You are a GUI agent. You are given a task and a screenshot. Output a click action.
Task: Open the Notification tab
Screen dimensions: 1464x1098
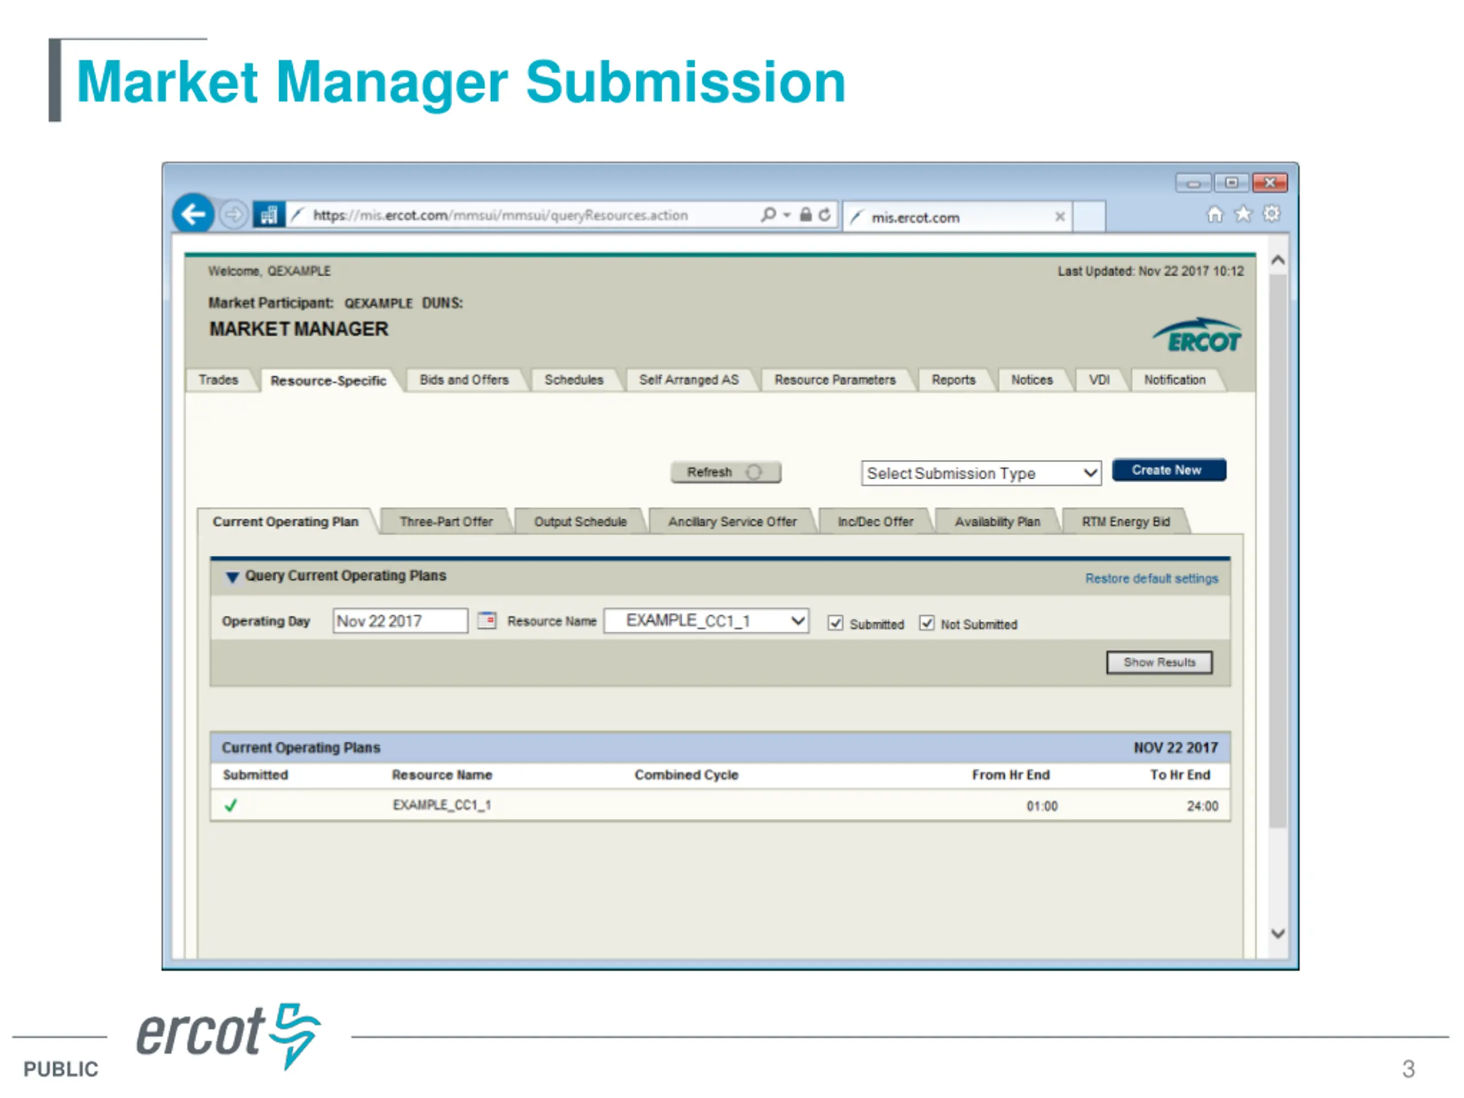[x=1175, y=380]
